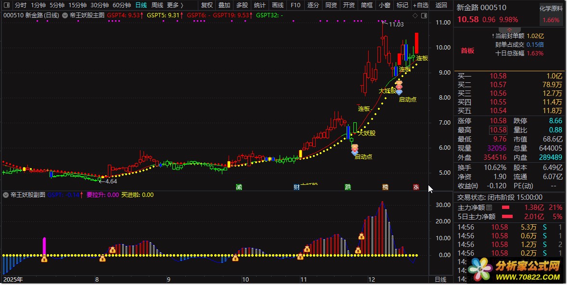This screenshot has width=568, height=285.
Task: Switch to the 30分钟 chart period
Action: [100, 5]
